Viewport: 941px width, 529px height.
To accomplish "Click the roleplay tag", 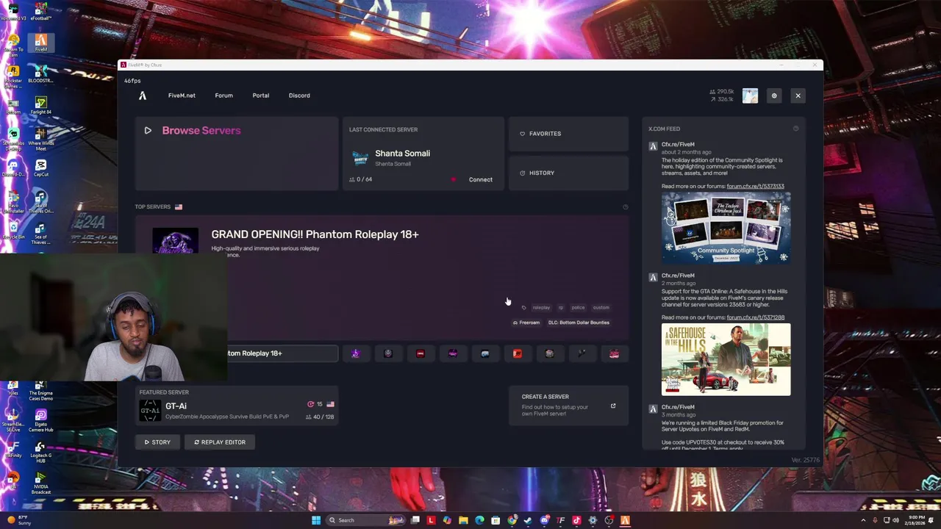I will pyautogui.click(x=541, y=308).
